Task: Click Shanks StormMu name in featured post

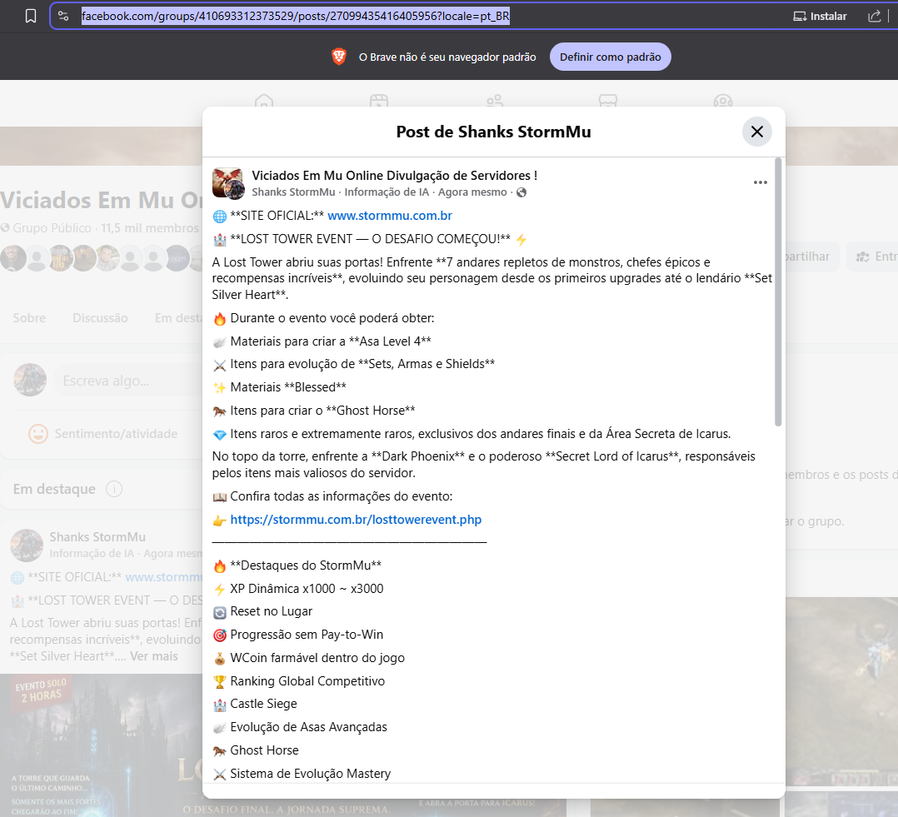Action: pyautogui.click(x=97, y=537)
